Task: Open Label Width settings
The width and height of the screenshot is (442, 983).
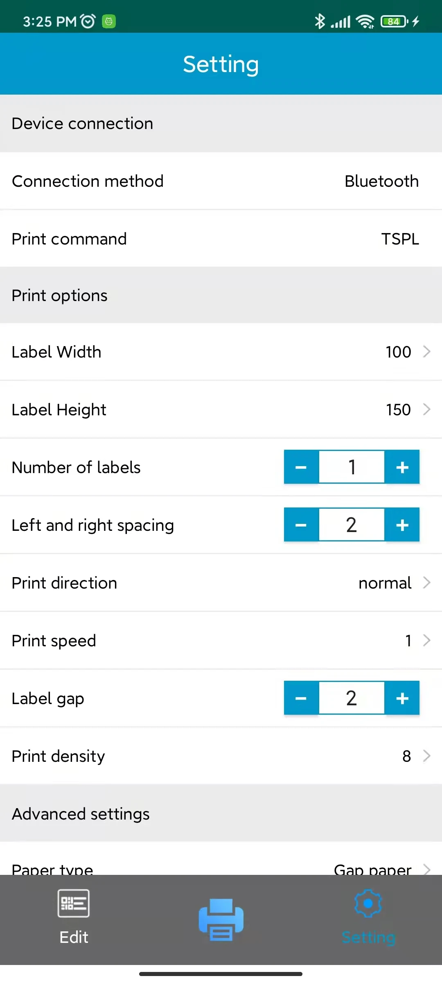Action: pos(221,351)
